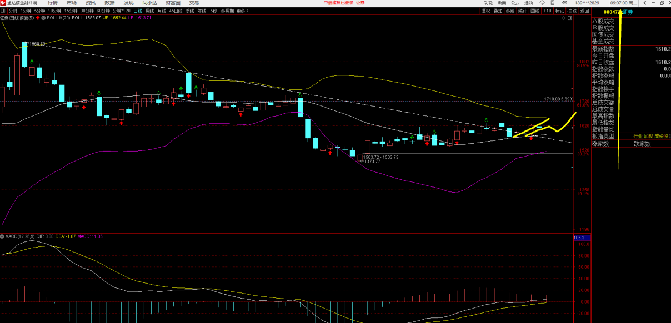Open the mail envelope message icon
The image size is (671, 323).
(x=564, y=3)
